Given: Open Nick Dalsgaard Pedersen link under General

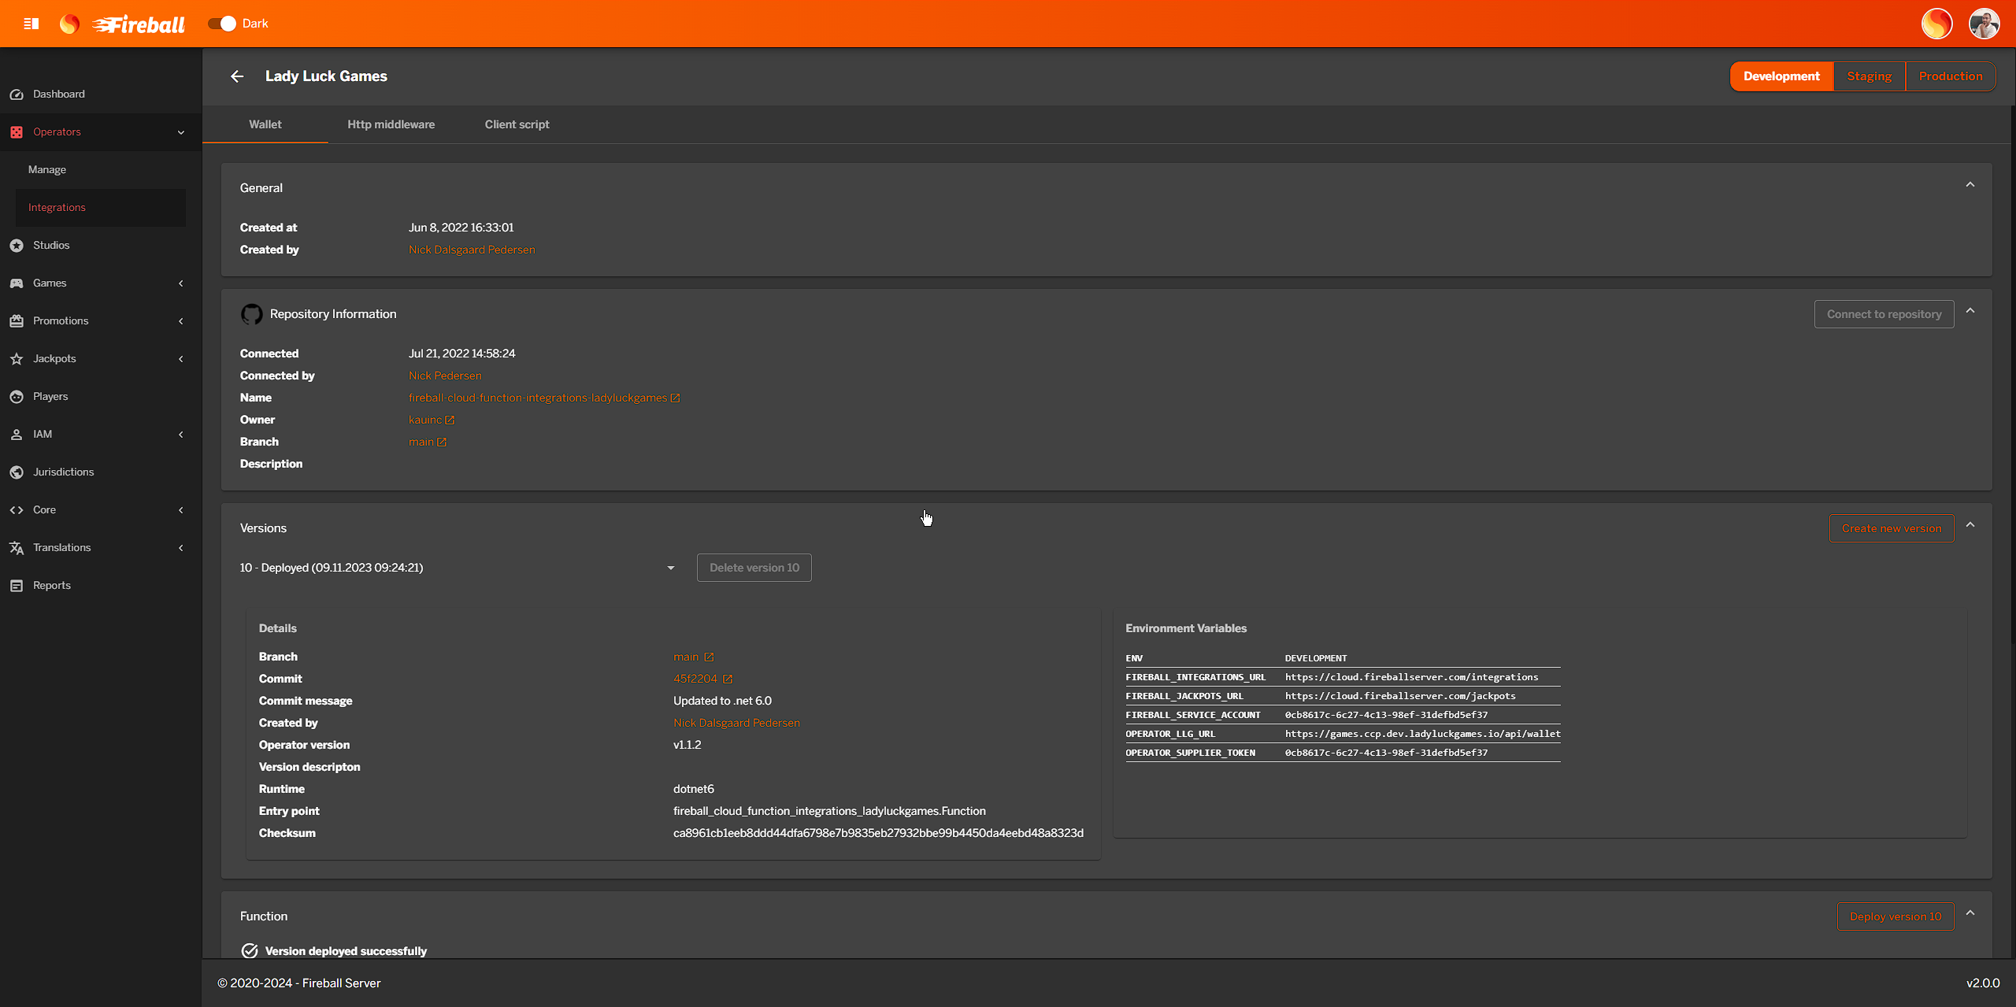Looking at the screenshot, I should tap(472, 250).
